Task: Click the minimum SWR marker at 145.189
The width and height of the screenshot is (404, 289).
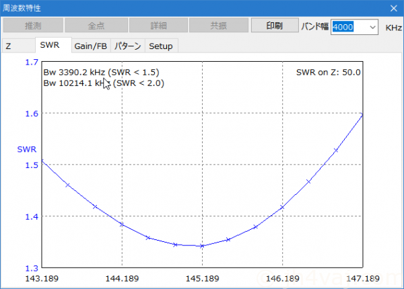Action: point(202,246)
